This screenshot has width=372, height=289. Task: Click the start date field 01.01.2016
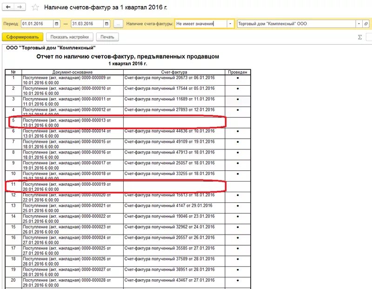pos(37,24)
